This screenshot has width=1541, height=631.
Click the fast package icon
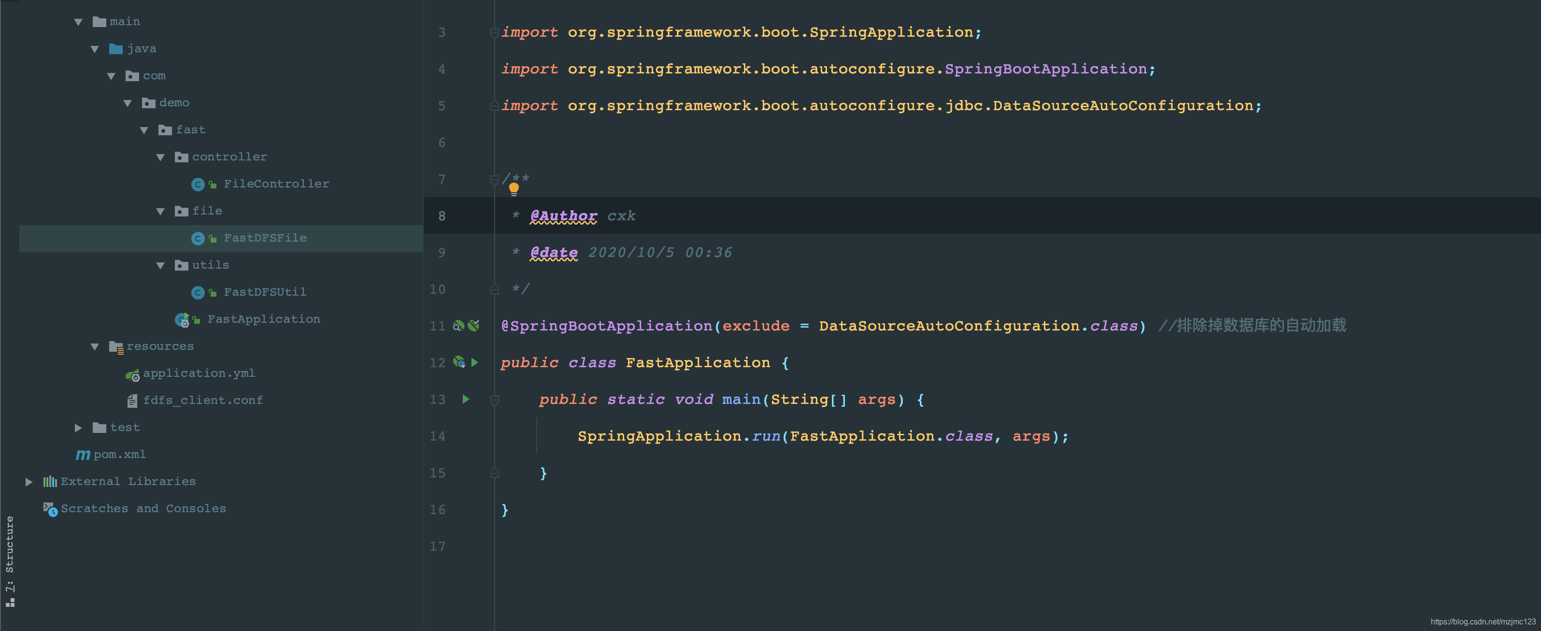165,130
